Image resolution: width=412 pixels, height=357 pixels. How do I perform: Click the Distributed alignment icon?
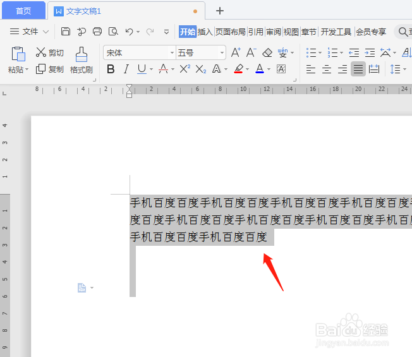(x=374, y=69)
